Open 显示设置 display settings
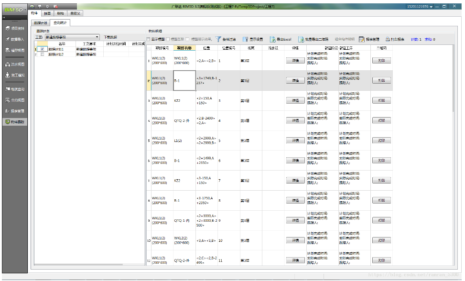The image size is (465, 281). [253, 39]
